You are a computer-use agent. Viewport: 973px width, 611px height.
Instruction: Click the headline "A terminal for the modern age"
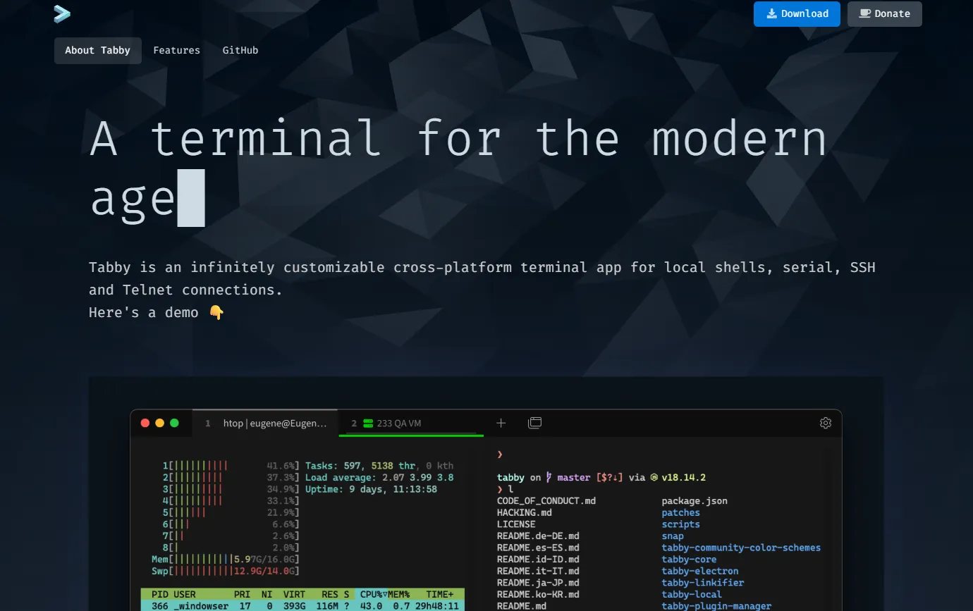click(x=458, y=169)
